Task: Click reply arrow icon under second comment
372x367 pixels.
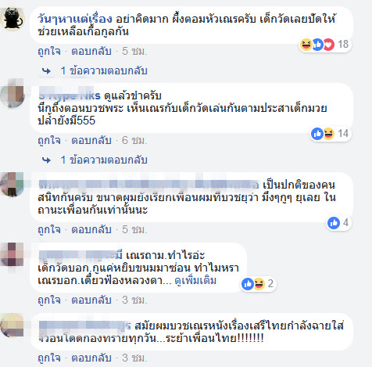Action: tap(46, 160)
